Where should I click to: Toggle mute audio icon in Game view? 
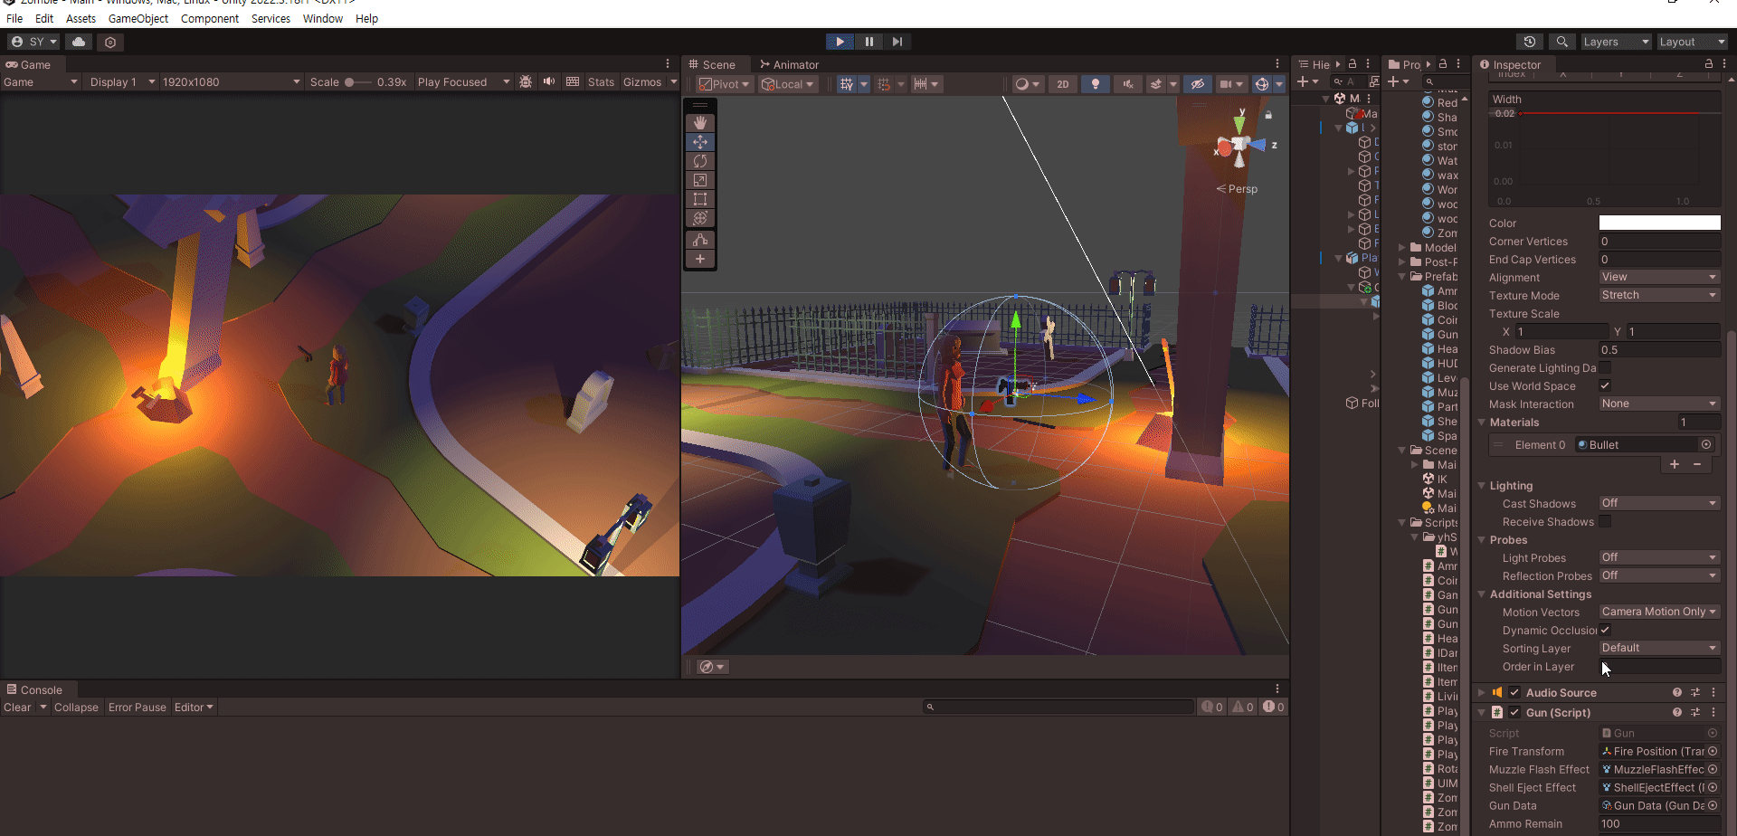point(548,82)
